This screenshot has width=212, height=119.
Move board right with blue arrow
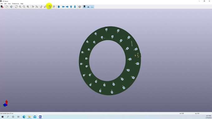[67, 7]
